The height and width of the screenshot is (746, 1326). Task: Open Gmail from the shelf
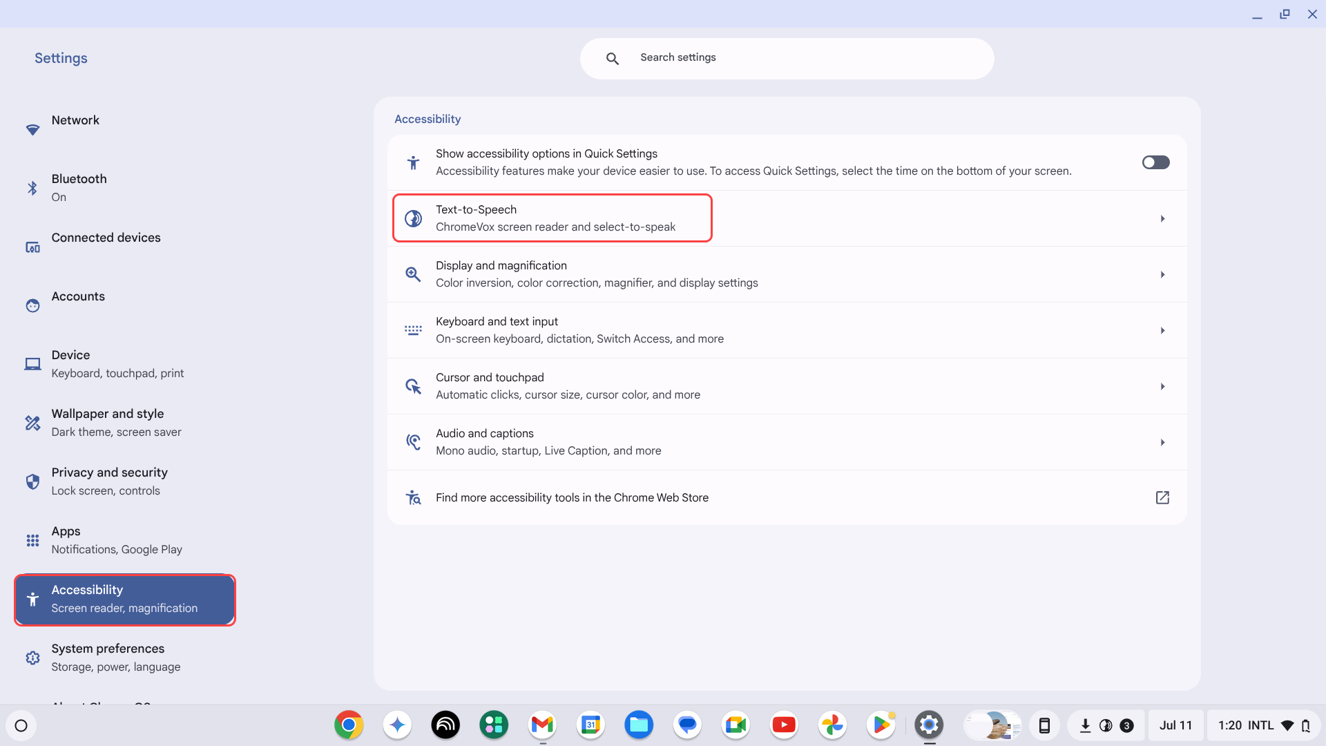pos(542,725)
